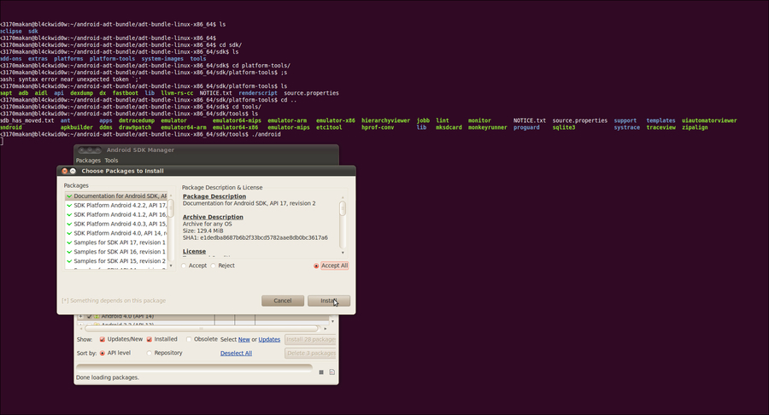
Task: Open the log window icon at bottom right
Action: pyautogui.click(x=332, y=372)
